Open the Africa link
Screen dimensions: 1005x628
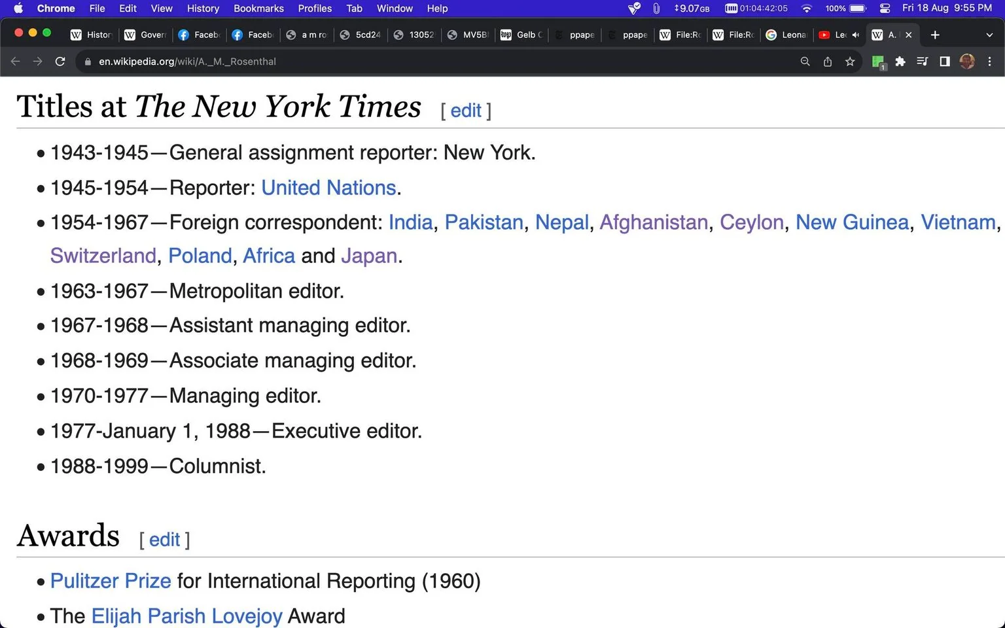(x=269, y=256)
